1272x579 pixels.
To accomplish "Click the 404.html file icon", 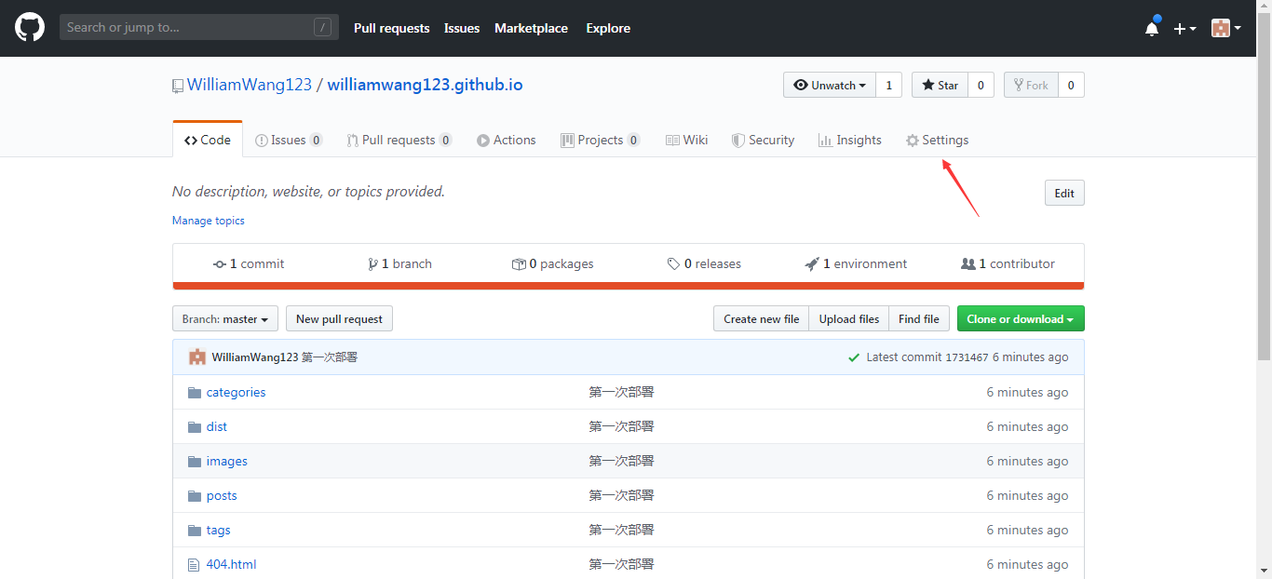I will coord(194,565).
